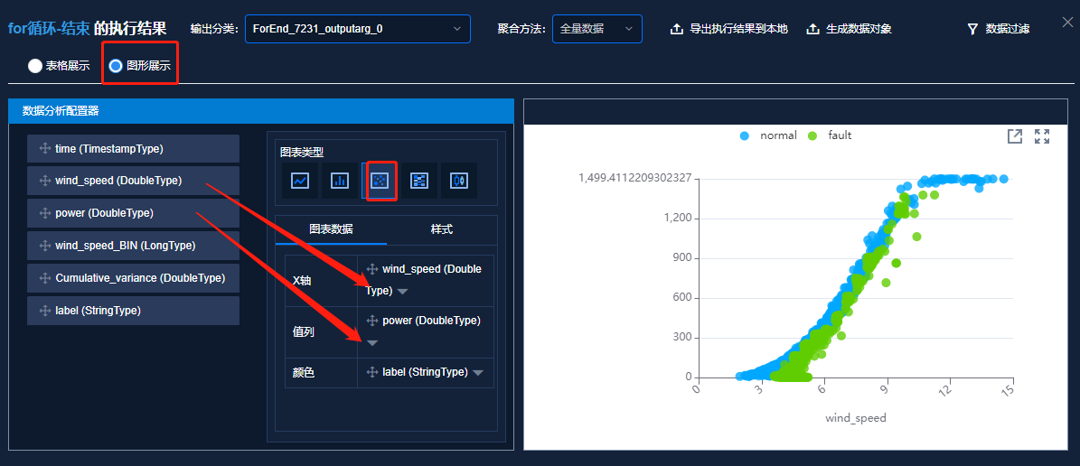Select the bar chart type icon
Image resolution: width=1080 pixels, height=466 pixels.
340,181
